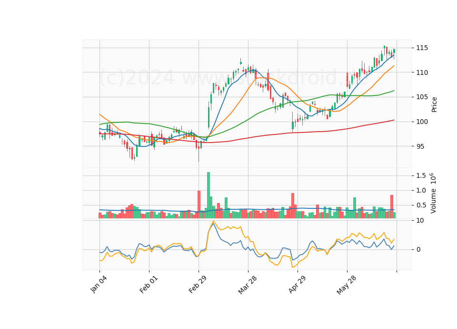Screen dimensions: 457x329
Task: Select the 110 price tick label
Action: tap(422, 72)
